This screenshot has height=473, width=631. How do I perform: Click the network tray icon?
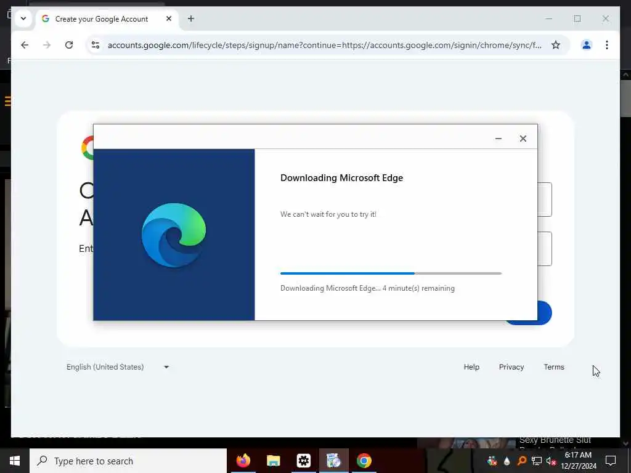tap(537, 461)
